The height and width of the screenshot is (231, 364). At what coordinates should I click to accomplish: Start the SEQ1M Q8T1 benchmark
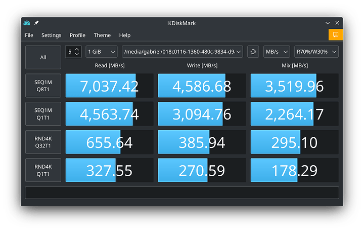[43, 86]
